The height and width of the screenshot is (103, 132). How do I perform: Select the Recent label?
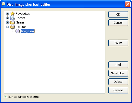20,18
